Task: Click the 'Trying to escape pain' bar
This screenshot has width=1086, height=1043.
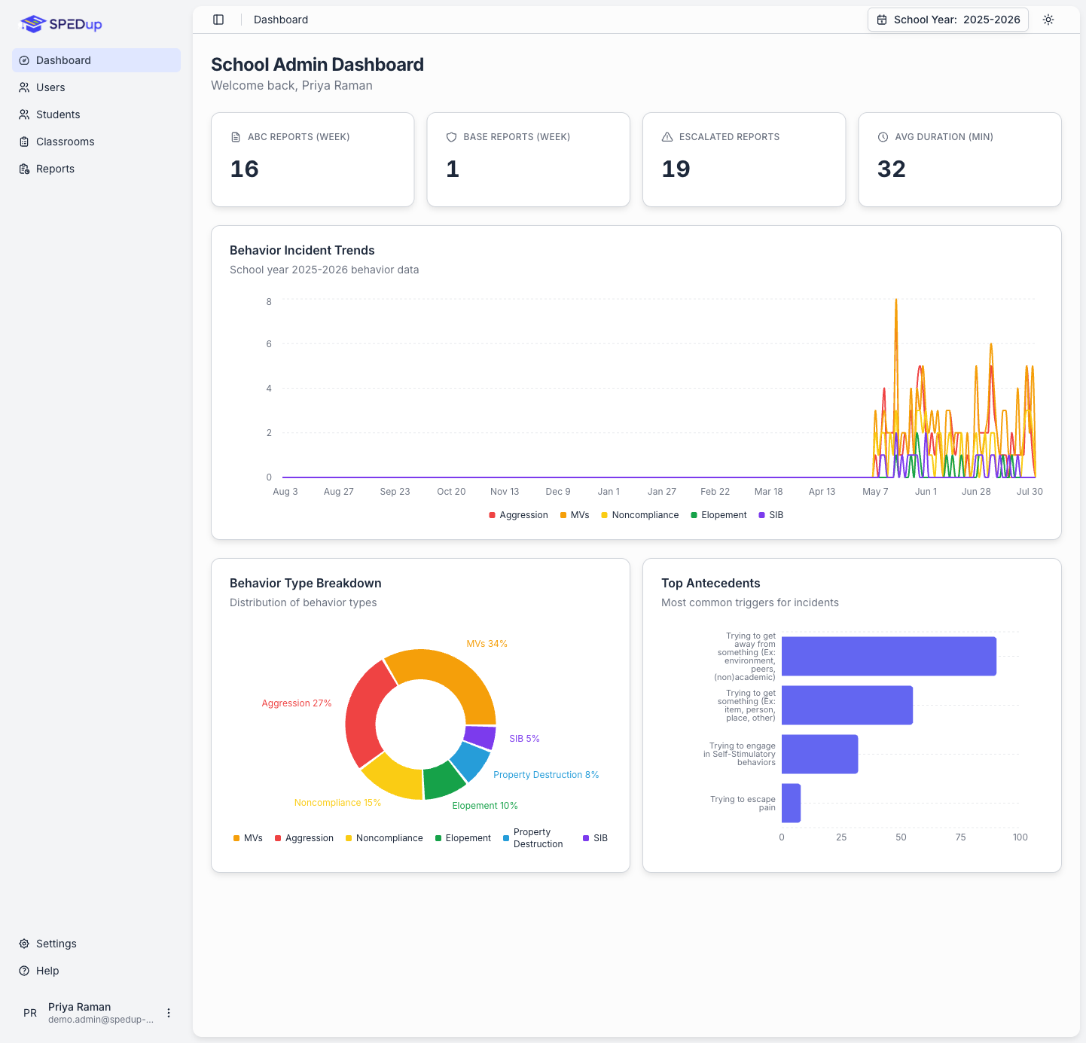Action: coord(791,803)
